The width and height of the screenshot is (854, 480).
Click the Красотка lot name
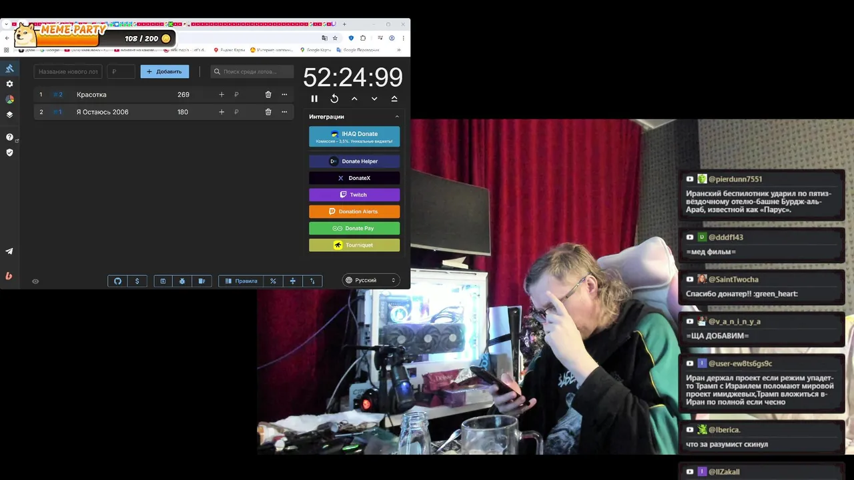pyautogui.click(x=91, y=95)
